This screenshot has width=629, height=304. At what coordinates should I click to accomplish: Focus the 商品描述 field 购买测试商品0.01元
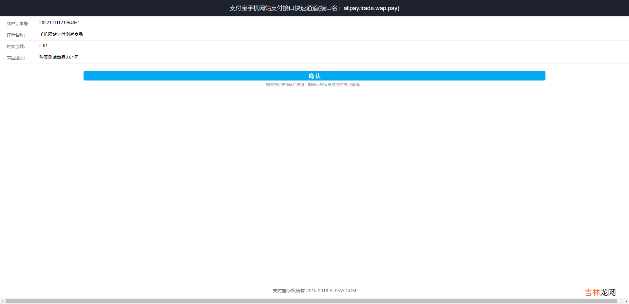pyautogui.click(x=59, y=57)
